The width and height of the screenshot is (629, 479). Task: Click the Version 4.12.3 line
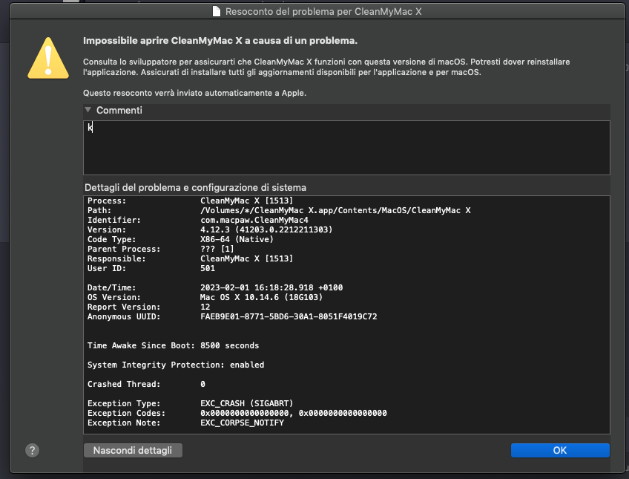point(210,229)
